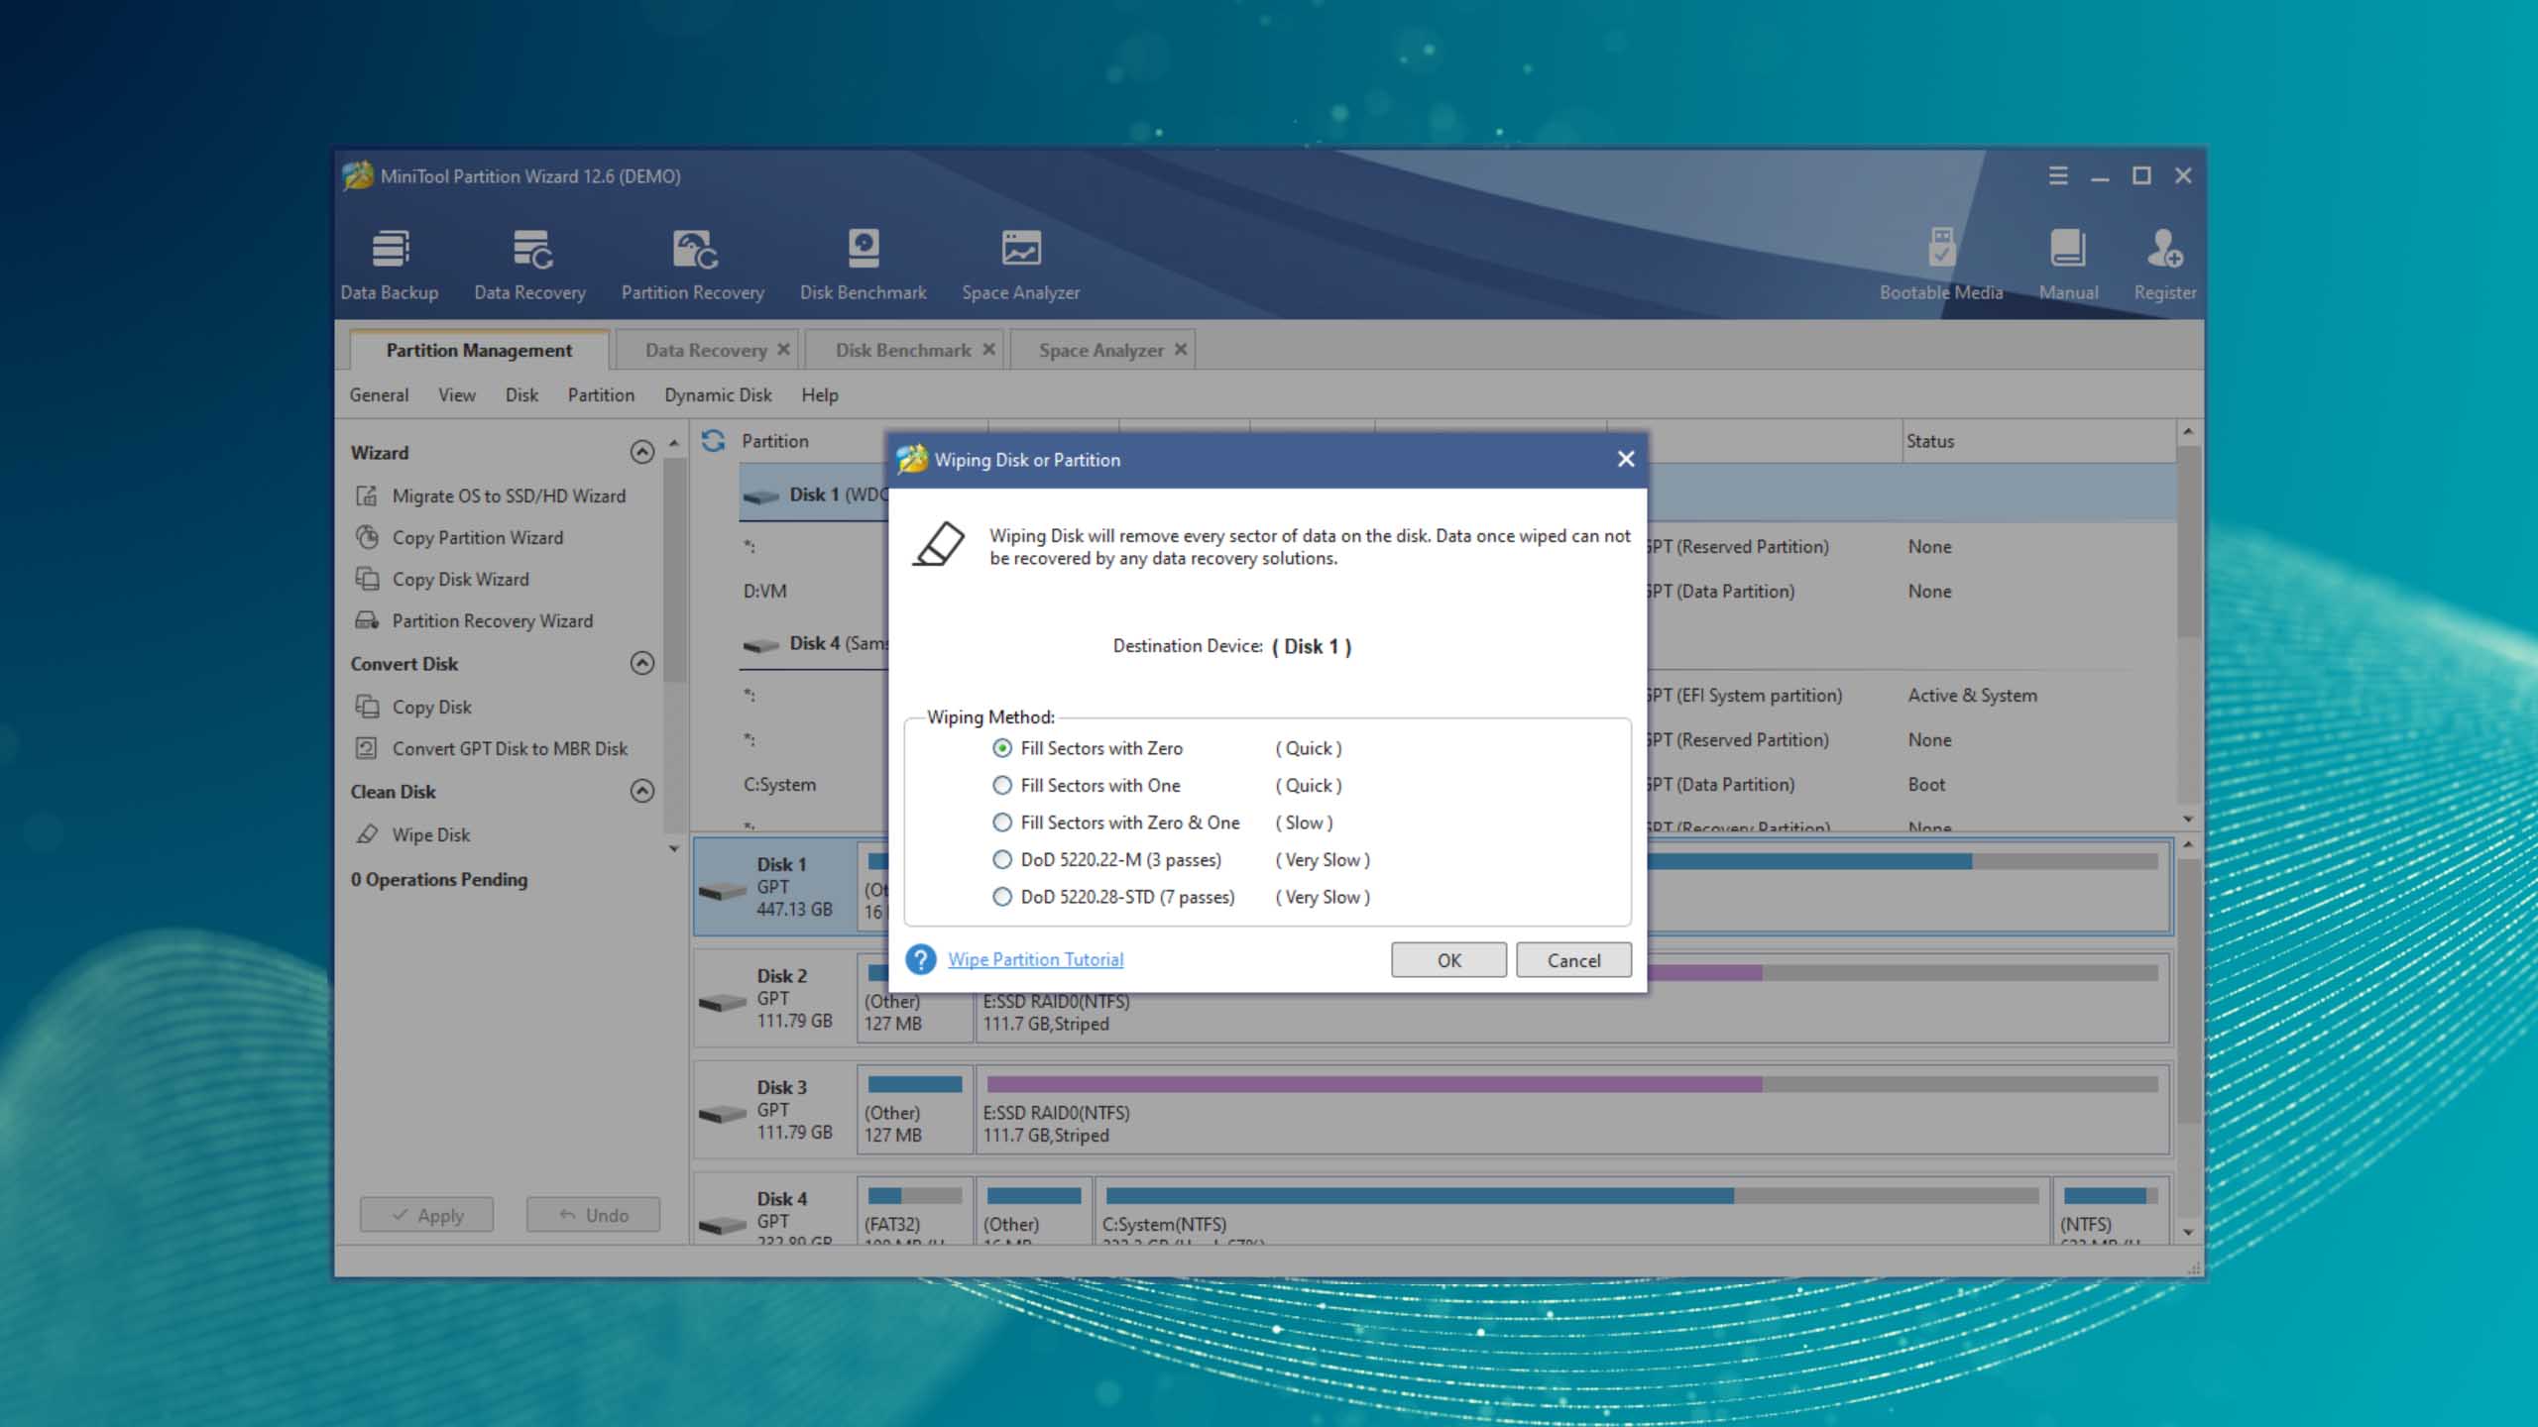Open the hamburger menu in title bar
This screenshot has width=2538, height=1427.
tap(2058, 175)
